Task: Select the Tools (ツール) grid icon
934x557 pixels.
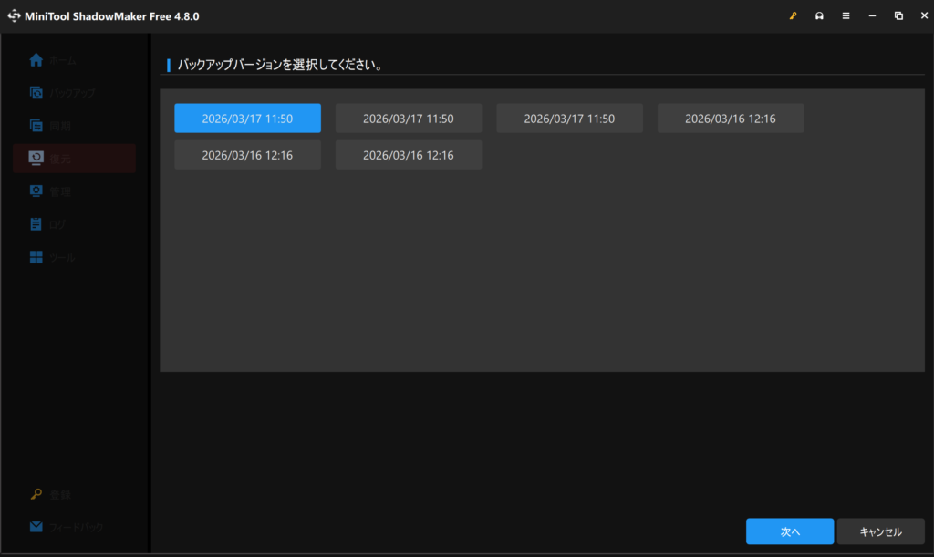Action: pos(36,257)
